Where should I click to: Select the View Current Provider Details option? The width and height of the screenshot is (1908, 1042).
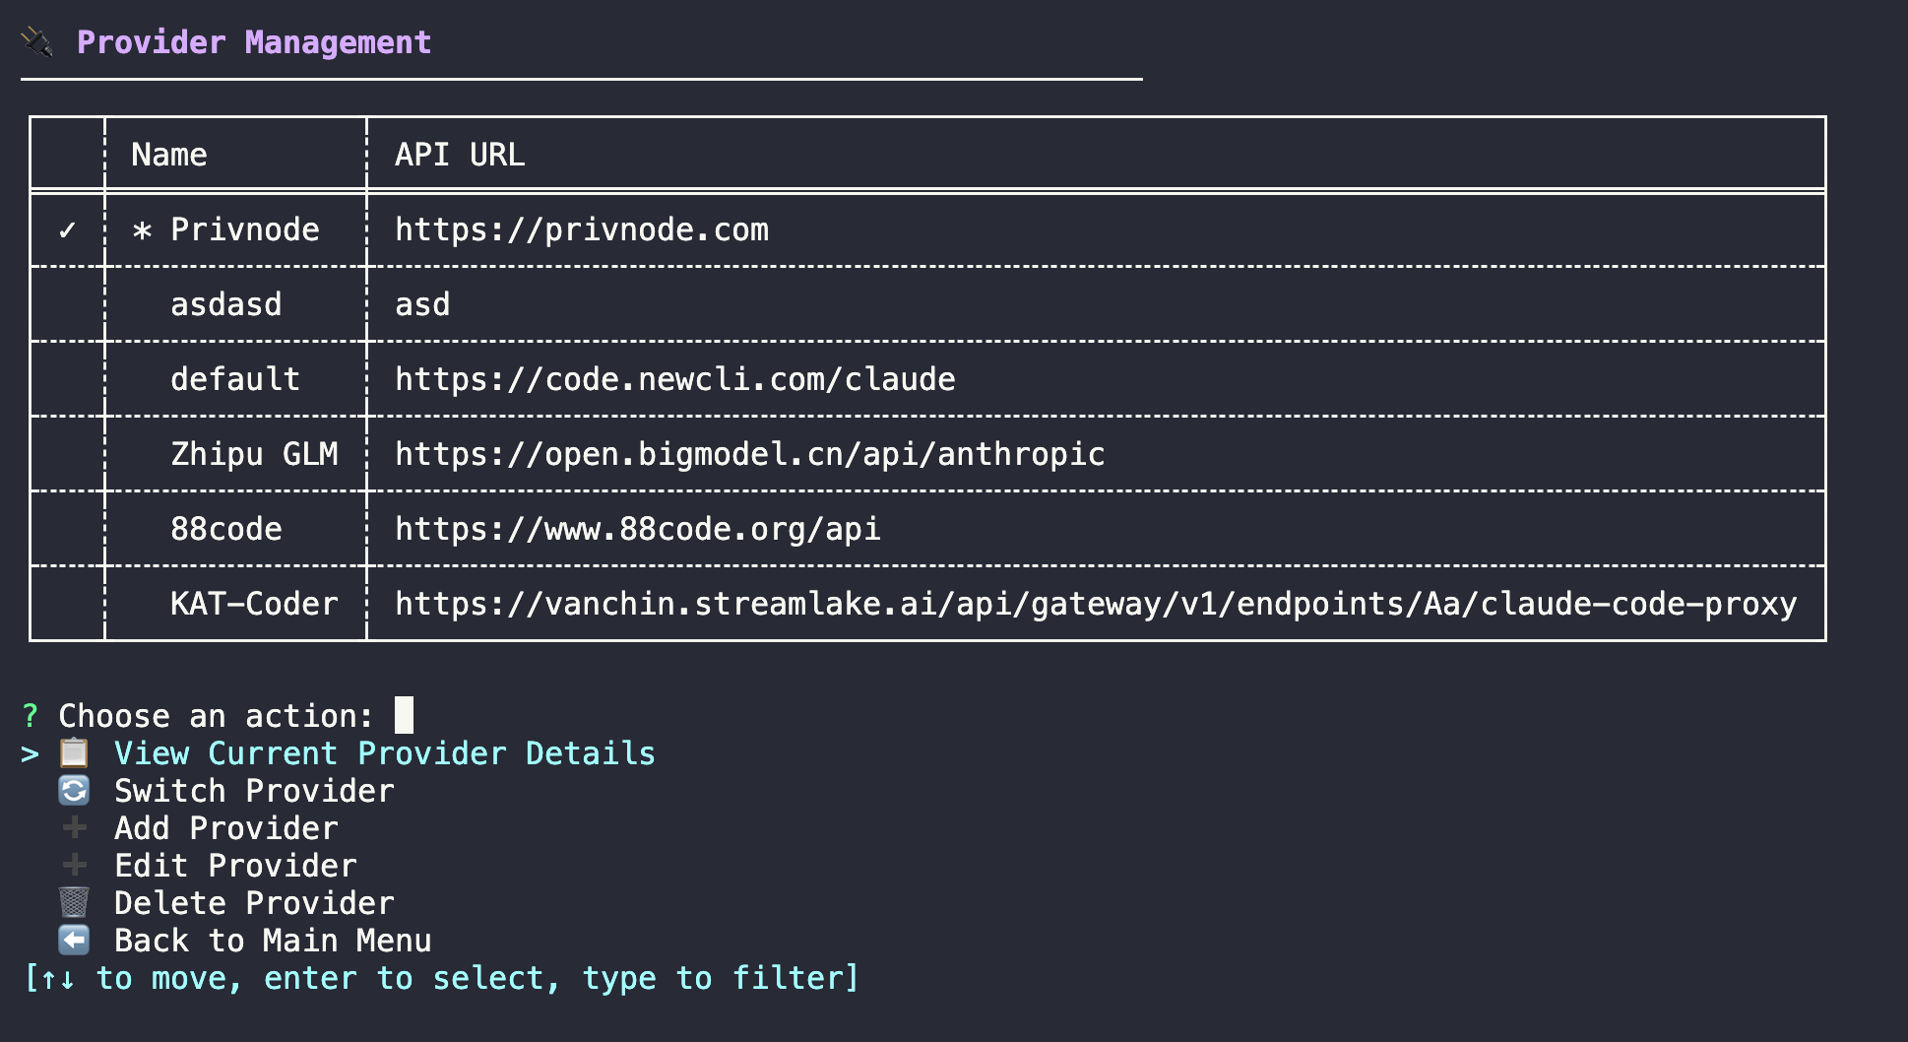click(x=384, y=753)
